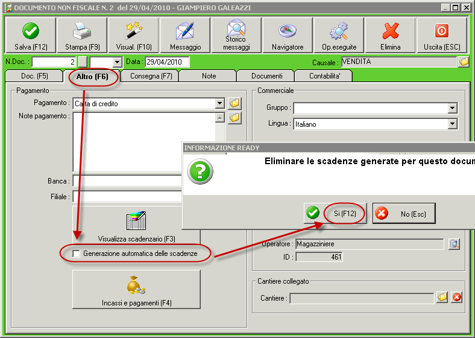Click the Data field 29/04/2010
The width and height of the screenshot is (475, 338).
click(x=167, y=62)
